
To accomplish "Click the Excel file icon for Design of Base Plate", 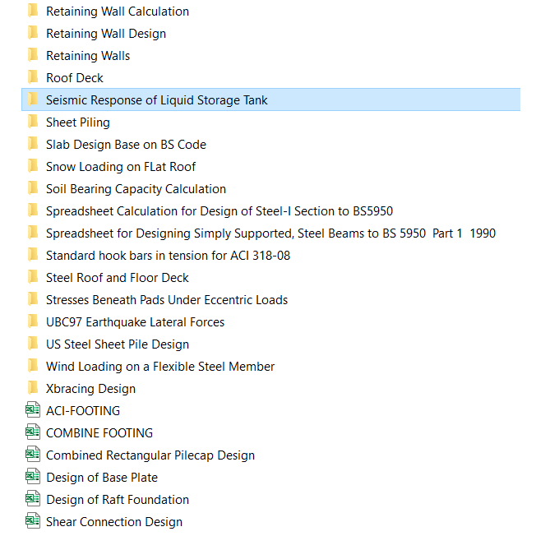I will tap(33, 477).
